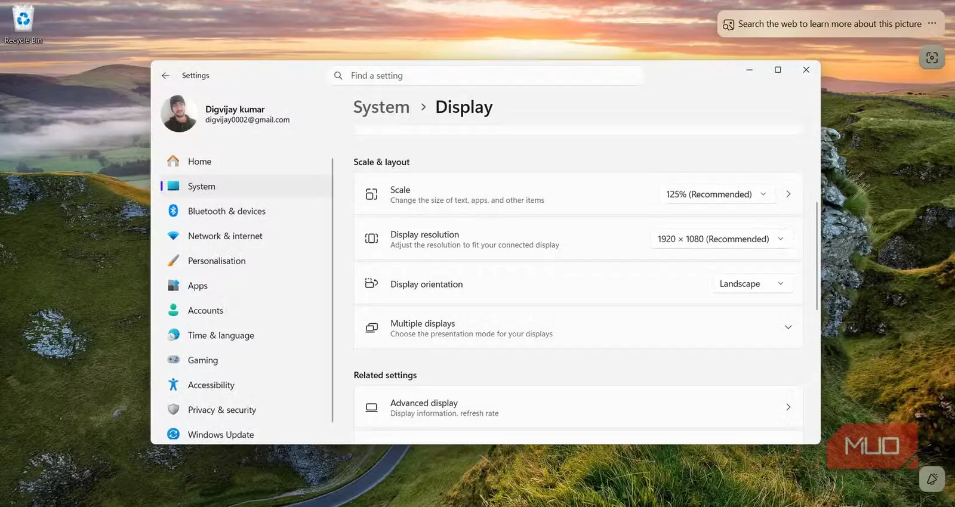Click the Scale & layout heading
This screenshot has height=507, width=955.
pos(381,162)
